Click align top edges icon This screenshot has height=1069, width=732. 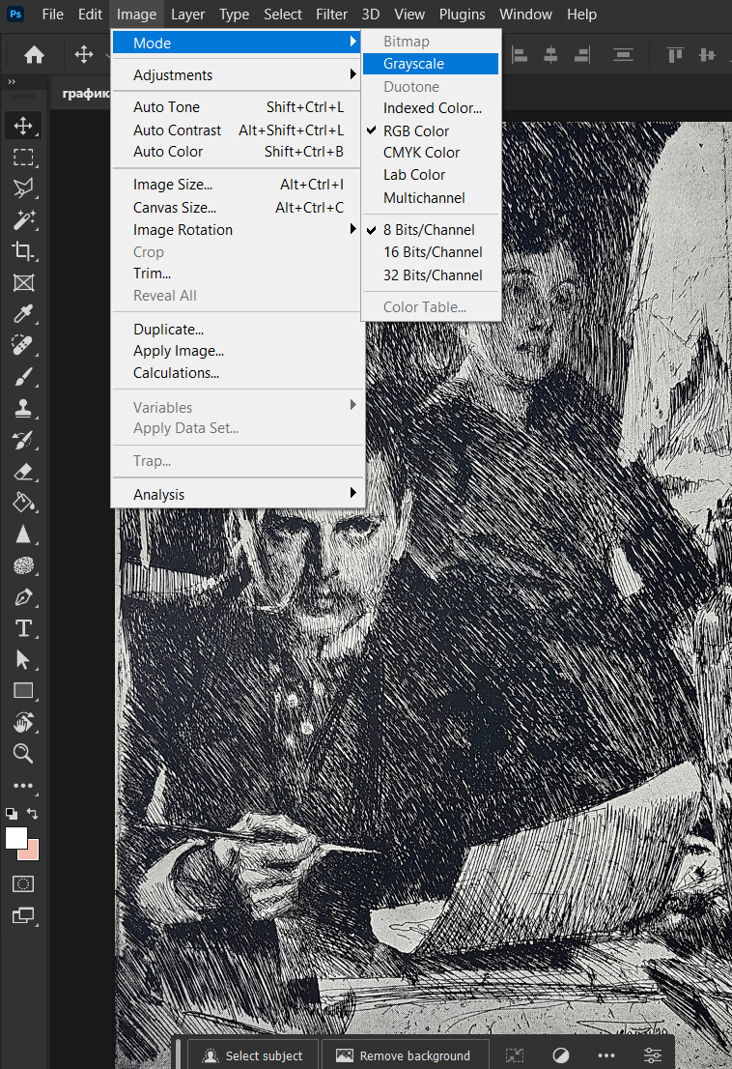click(675, 54)
